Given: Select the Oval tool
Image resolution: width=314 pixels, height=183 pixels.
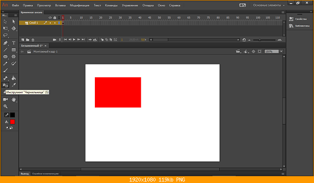Looking at the screenshot, I should tap(5, 57).
